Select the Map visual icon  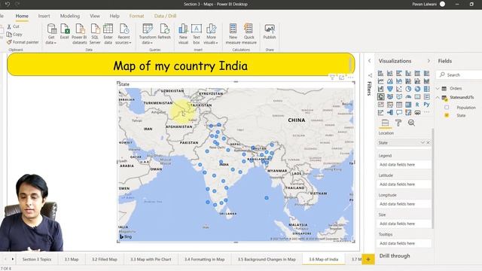point(380,97)
